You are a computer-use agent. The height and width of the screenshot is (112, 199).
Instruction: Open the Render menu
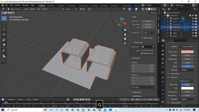point(18,5)
